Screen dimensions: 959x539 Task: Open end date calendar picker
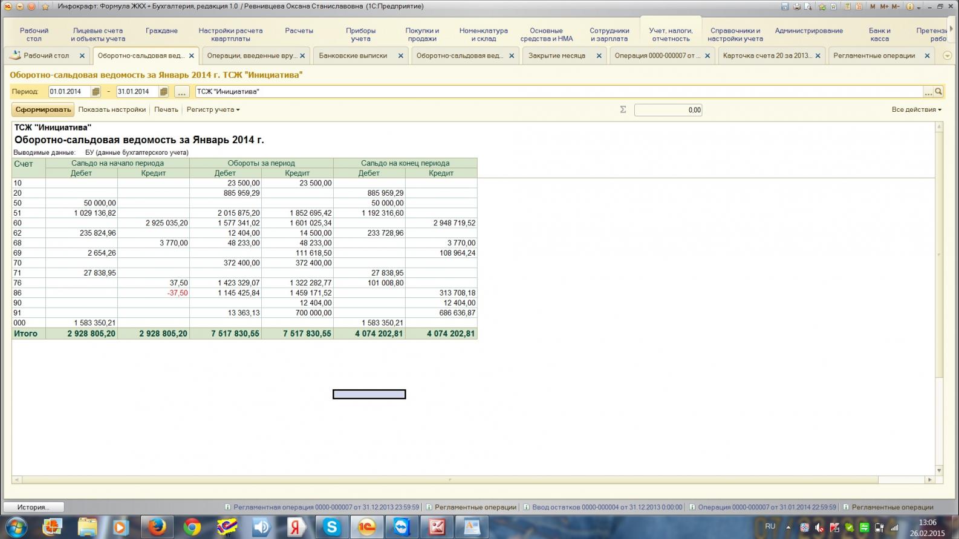click(163, 92)
